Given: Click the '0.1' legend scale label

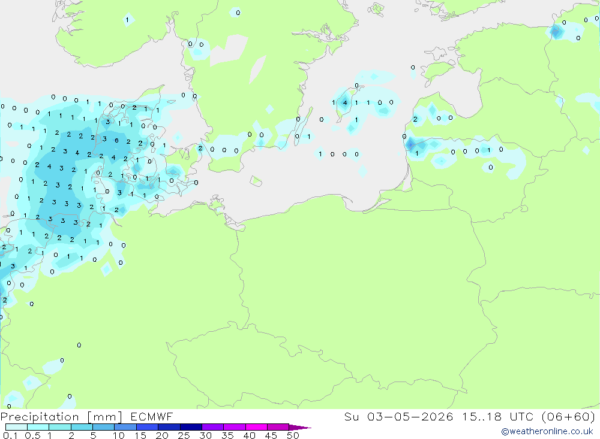Looking at the screenshot, I should (10, 435).
